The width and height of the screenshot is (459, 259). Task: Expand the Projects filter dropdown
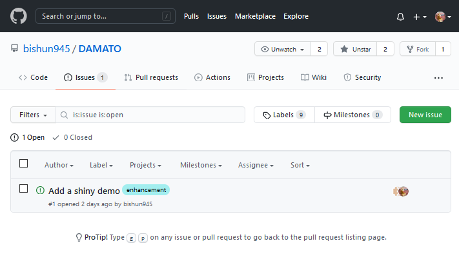point(145,165)
